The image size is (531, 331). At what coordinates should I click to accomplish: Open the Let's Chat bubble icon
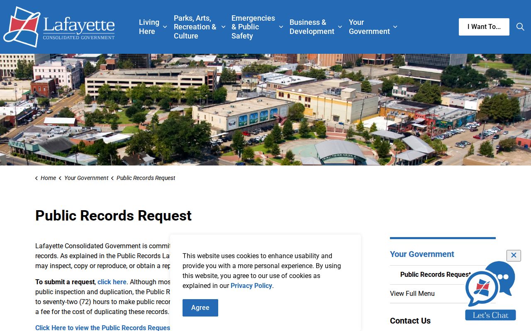pyautogui.click(x=490, y=290)
